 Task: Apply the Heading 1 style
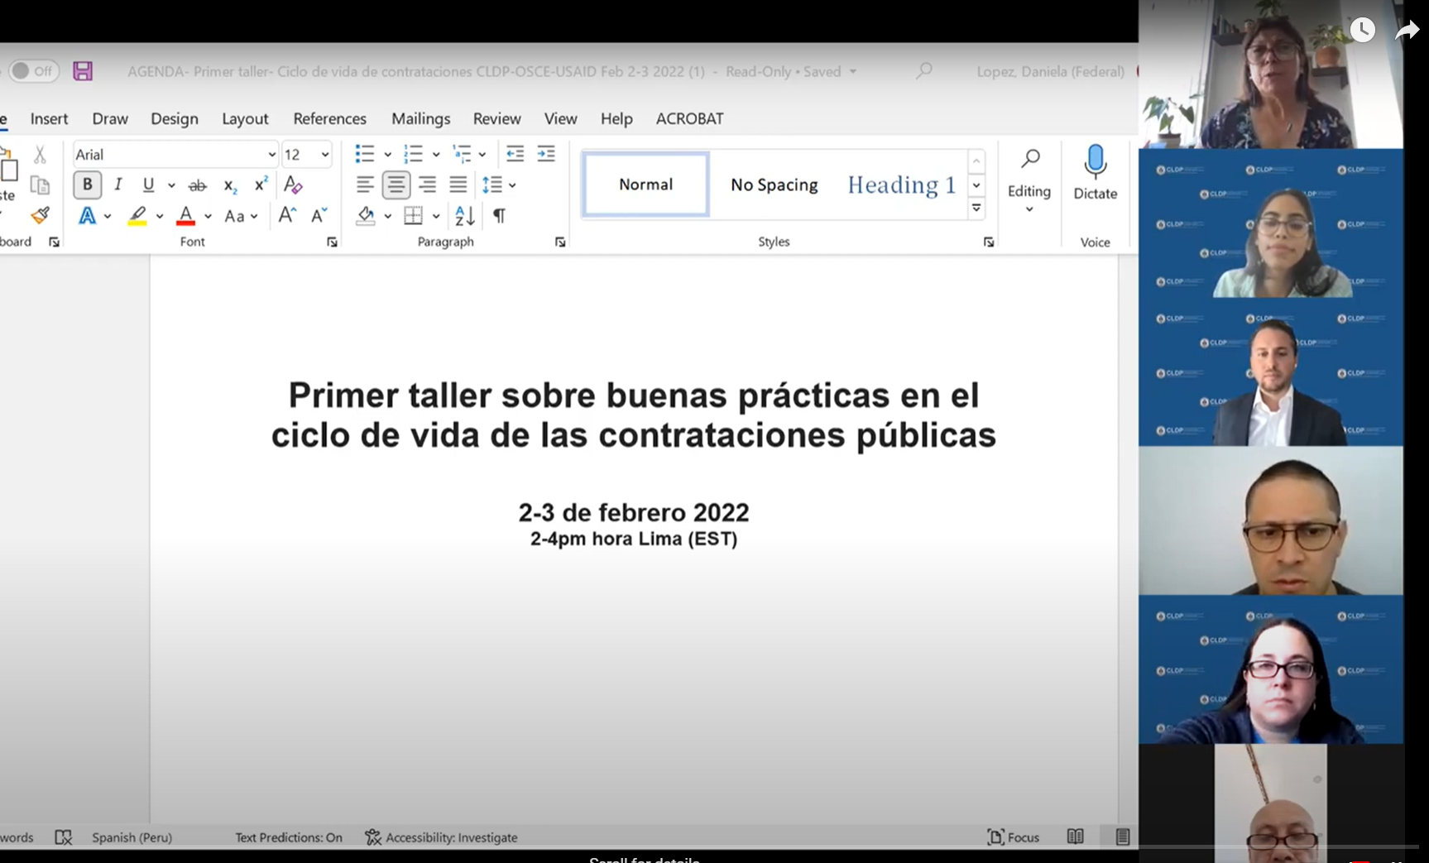(x=901, y=185)
